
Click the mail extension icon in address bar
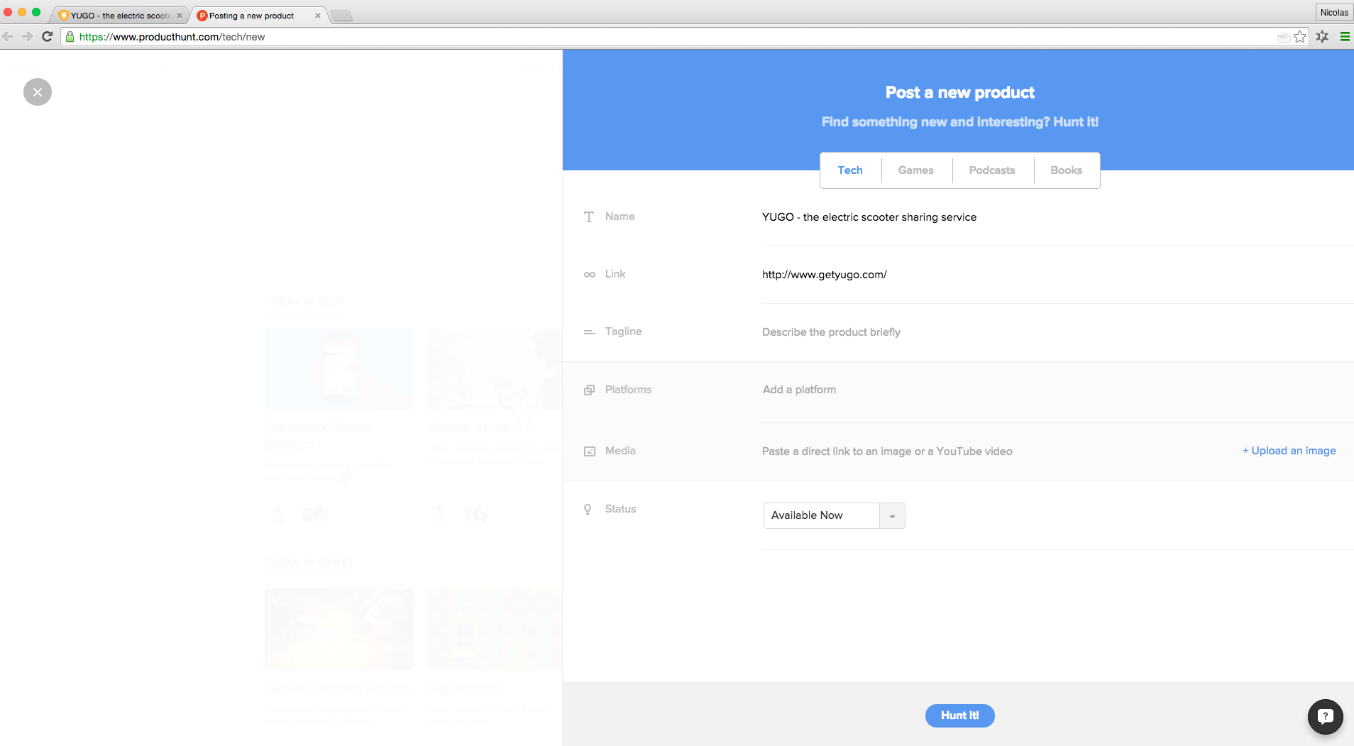pos(1283,38)
